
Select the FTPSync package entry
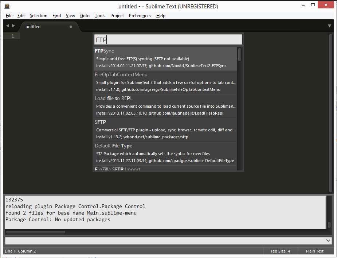pyautogui.click(x=165, y=59)
